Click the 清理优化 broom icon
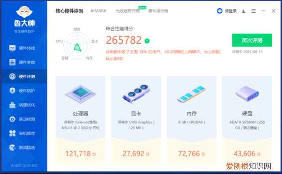Viewport: 282px width, 174px height. coord(12,105)
